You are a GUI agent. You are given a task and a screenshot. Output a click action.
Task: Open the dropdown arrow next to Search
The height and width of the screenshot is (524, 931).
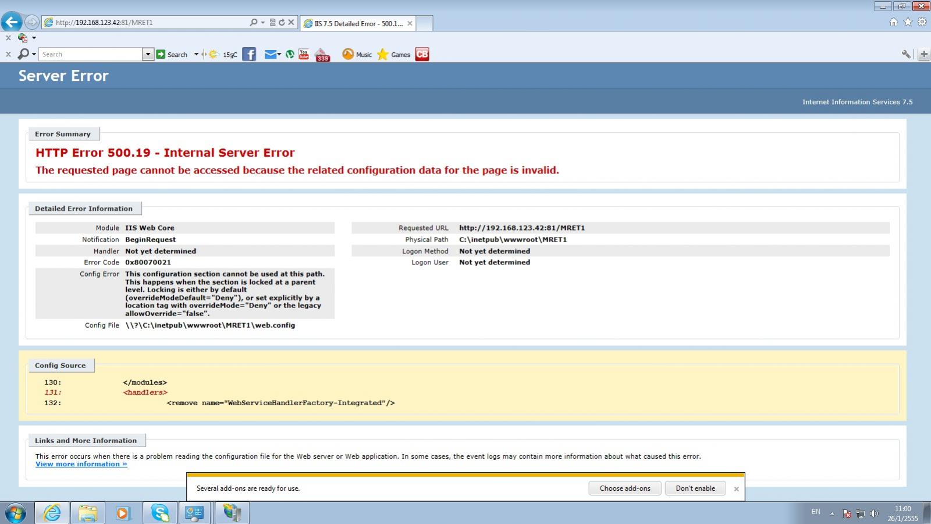click(x=196, y=54)
